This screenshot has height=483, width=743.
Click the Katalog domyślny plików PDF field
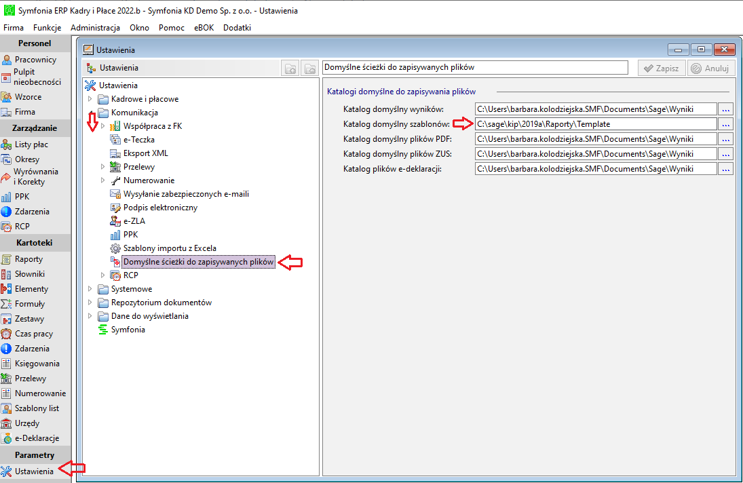[596, 139]
